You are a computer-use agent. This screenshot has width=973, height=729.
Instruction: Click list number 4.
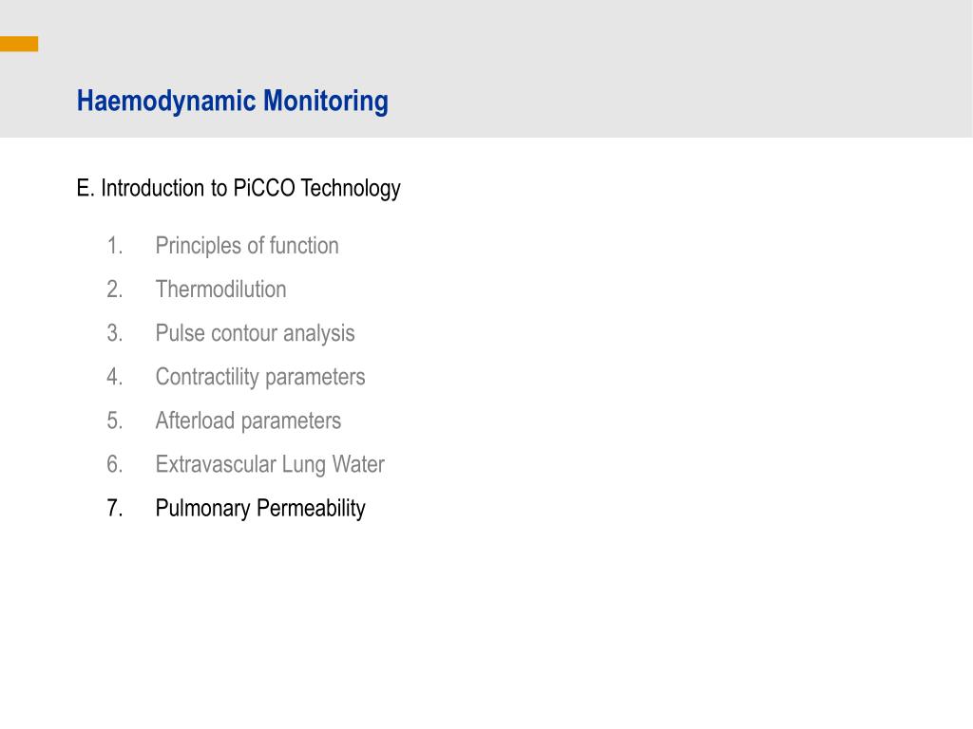tap(115, 377)
